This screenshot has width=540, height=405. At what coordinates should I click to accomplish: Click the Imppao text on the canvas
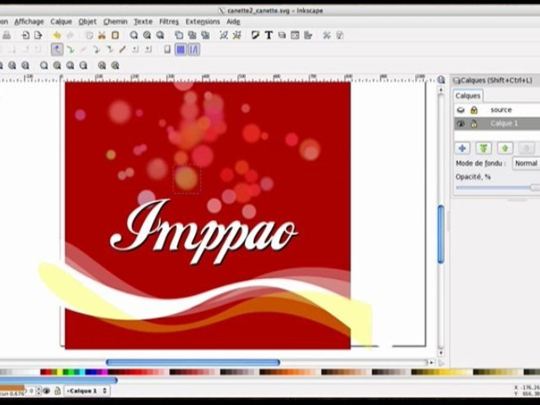pos(204,231)
